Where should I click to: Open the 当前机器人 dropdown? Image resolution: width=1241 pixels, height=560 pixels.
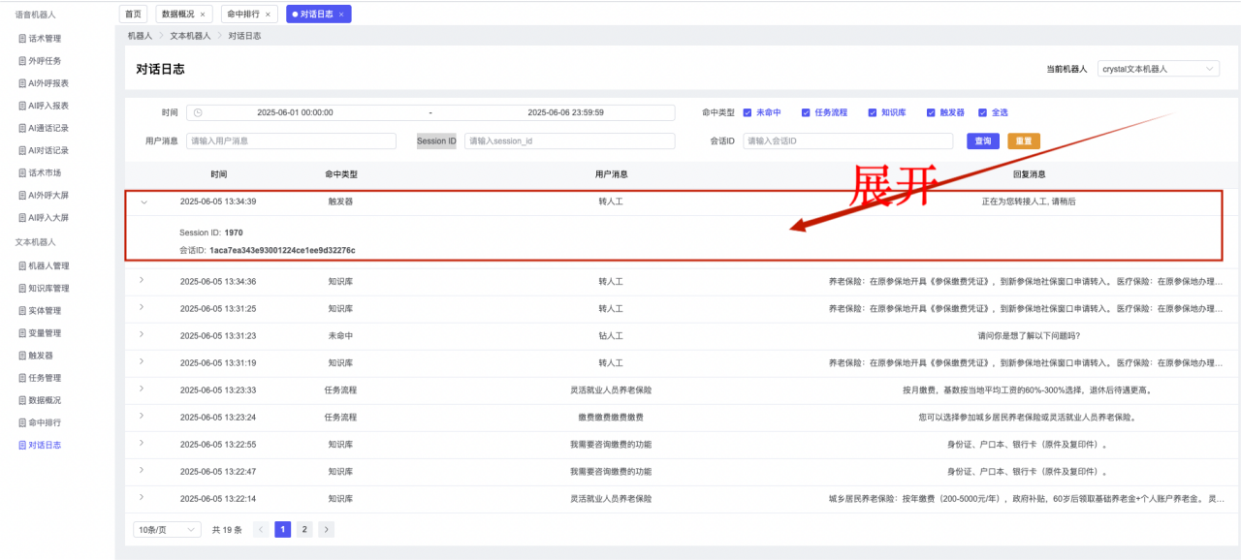pyautogui.click(x=1158, y=69)
